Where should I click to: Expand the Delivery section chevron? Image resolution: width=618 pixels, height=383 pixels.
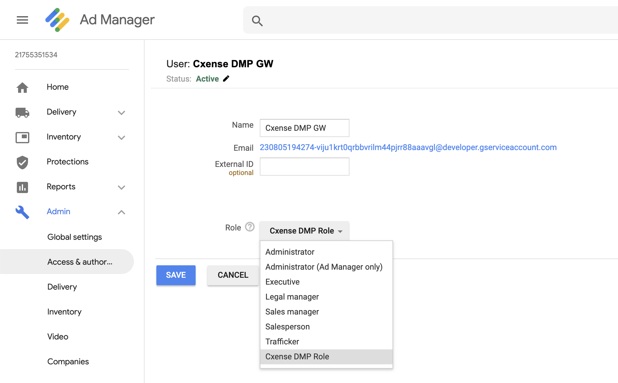coord(121,112)
